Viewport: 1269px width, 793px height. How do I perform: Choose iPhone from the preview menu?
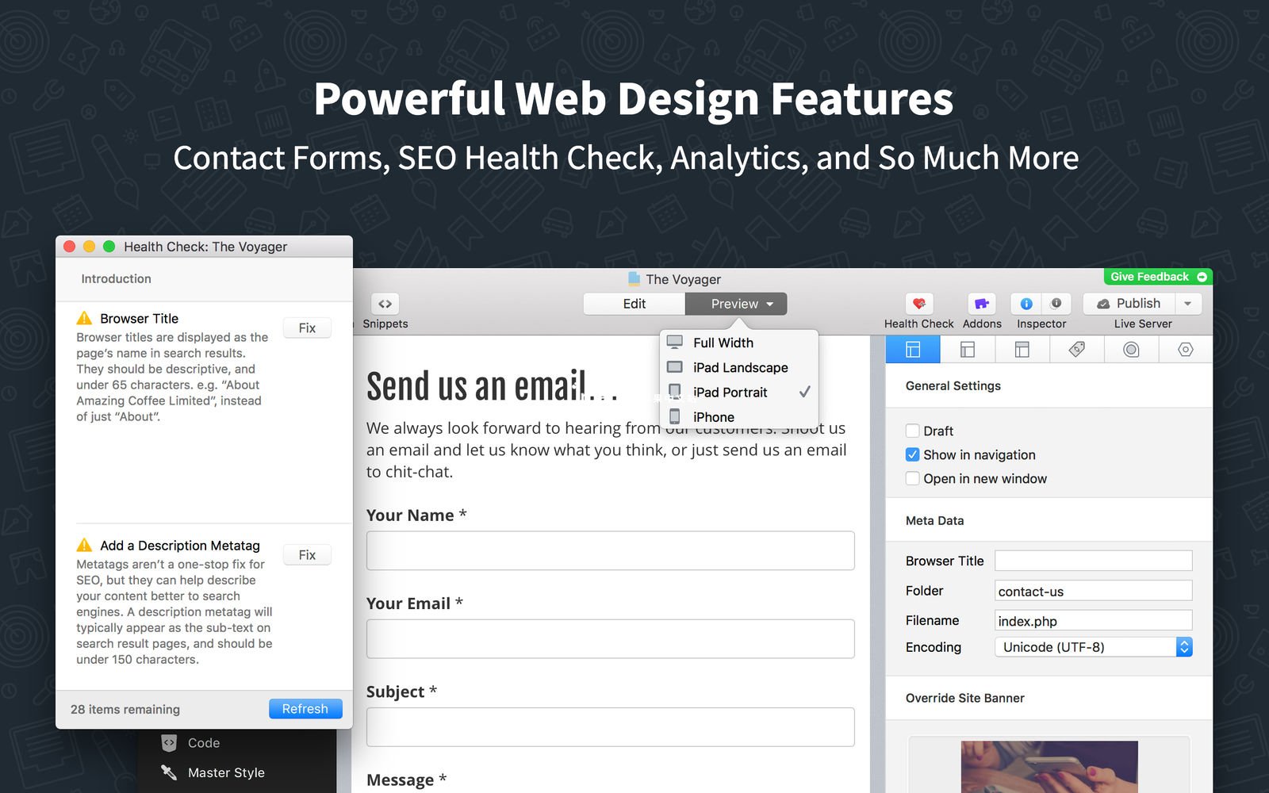tap(713, 417)
